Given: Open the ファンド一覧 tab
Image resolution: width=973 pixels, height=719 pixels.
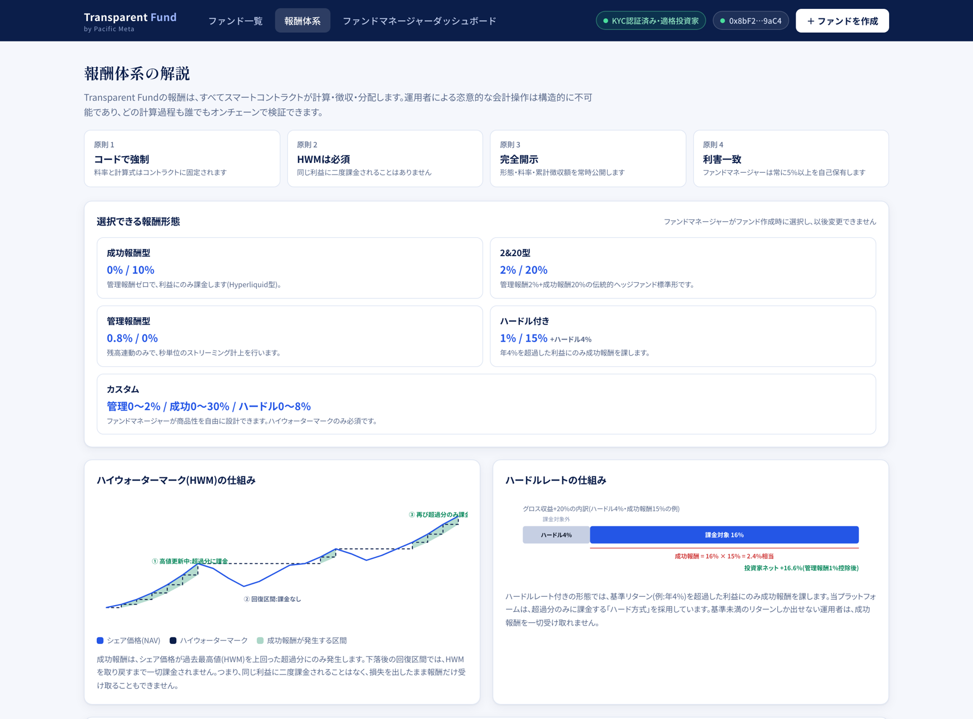Looking at the screenshot, I should (x=235, y=21).
